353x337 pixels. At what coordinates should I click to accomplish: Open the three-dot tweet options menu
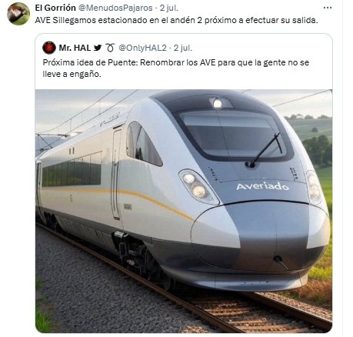tap(328, 8)
